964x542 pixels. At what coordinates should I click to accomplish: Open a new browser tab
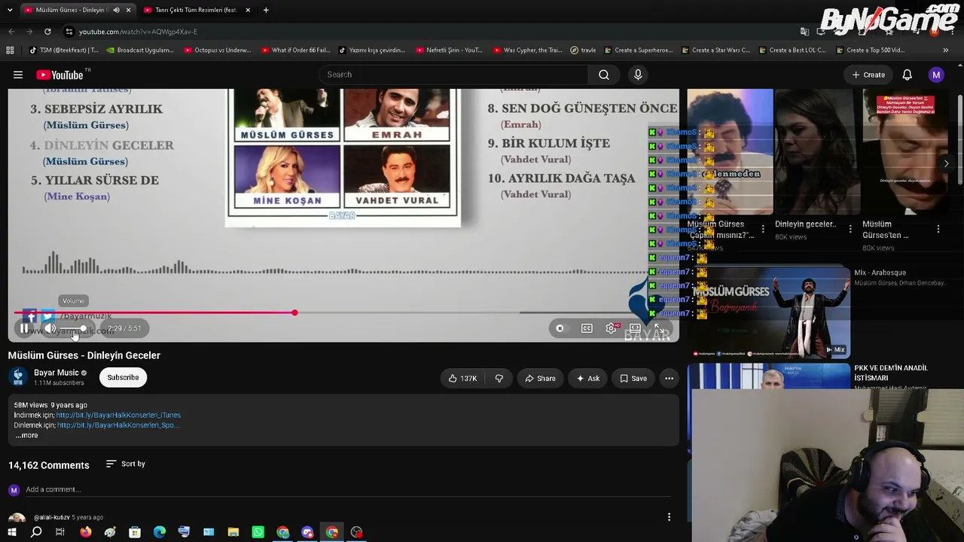[x=266, y=10]
